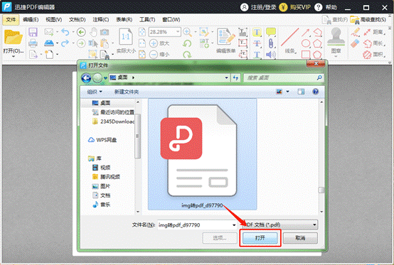Select img转pdf_d97790 file thumbnail
This screenshot has height=265, width=394.
pyautogui.click(x=202, y=154)
